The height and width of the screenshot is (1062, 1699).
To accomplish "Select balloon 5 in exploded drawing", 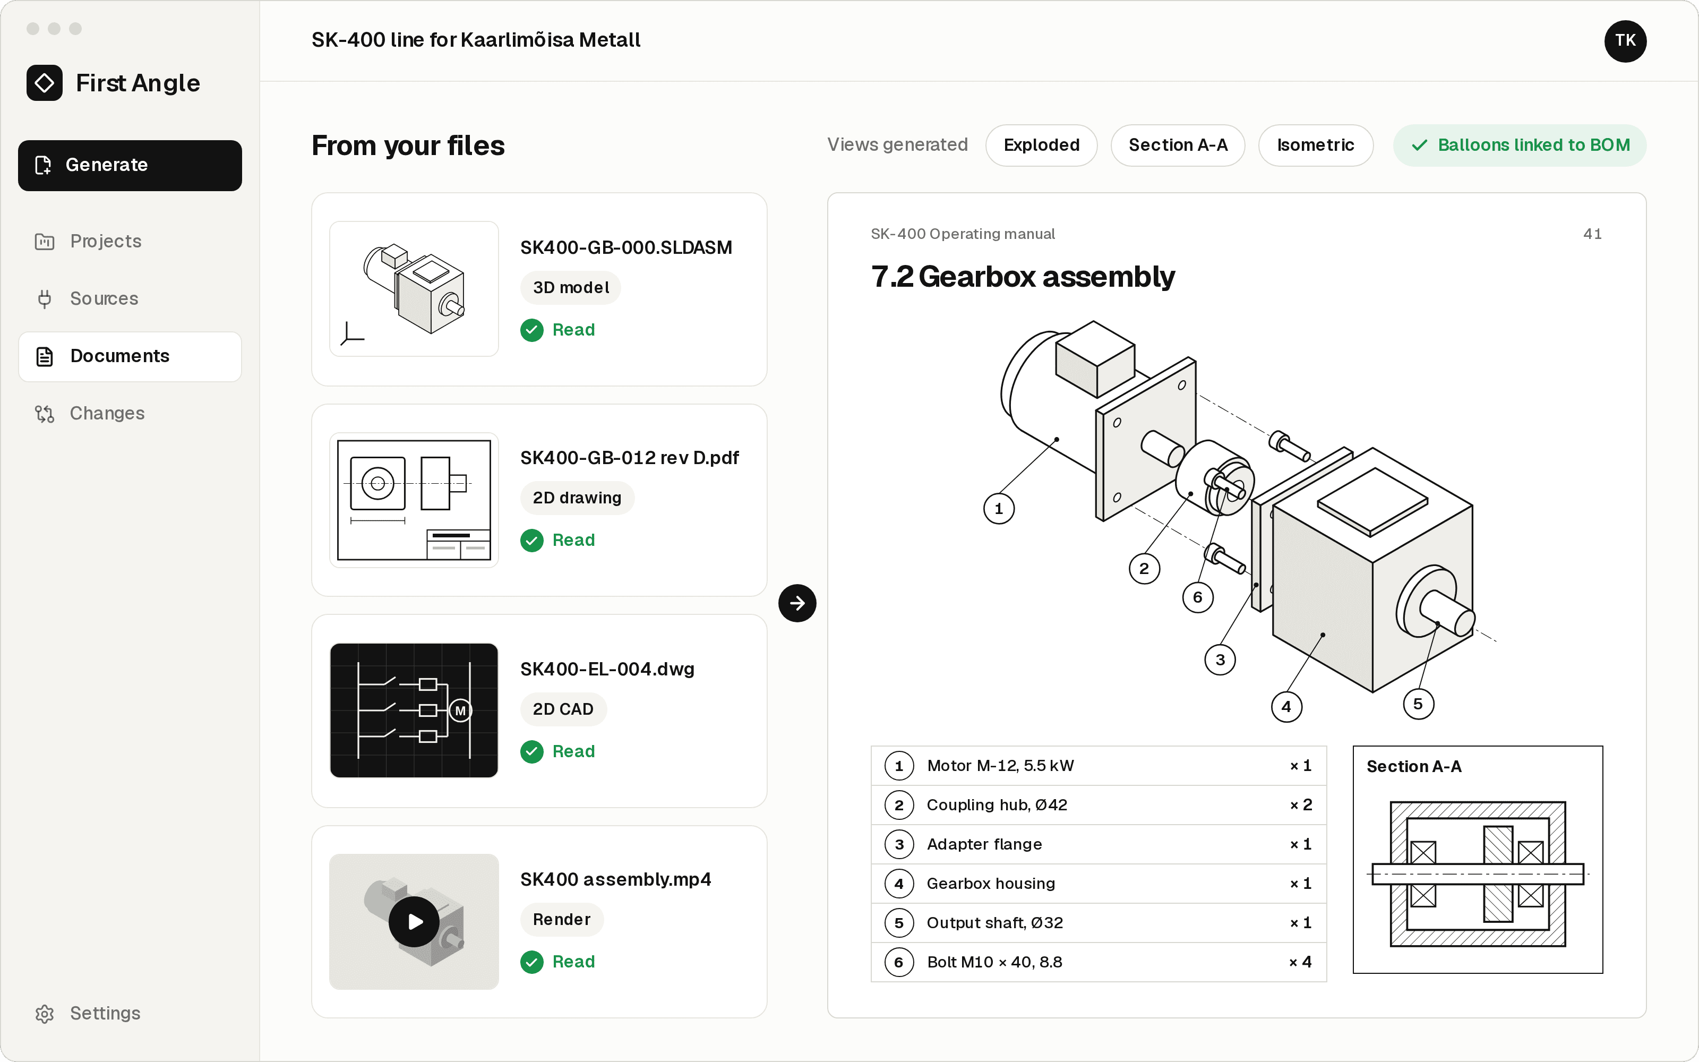I will click(1418, 704).
